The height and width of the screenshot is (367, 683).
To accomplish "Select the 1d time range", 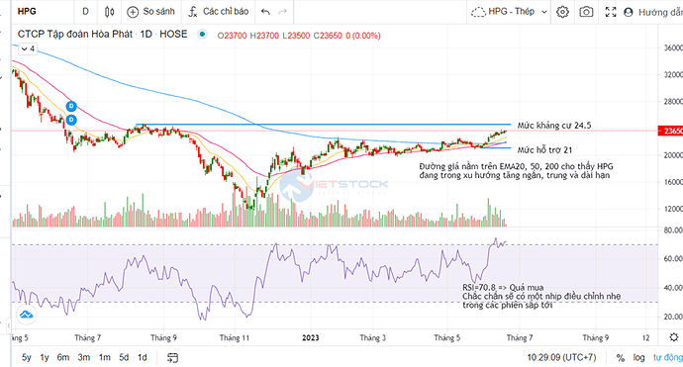I will 142,357.
